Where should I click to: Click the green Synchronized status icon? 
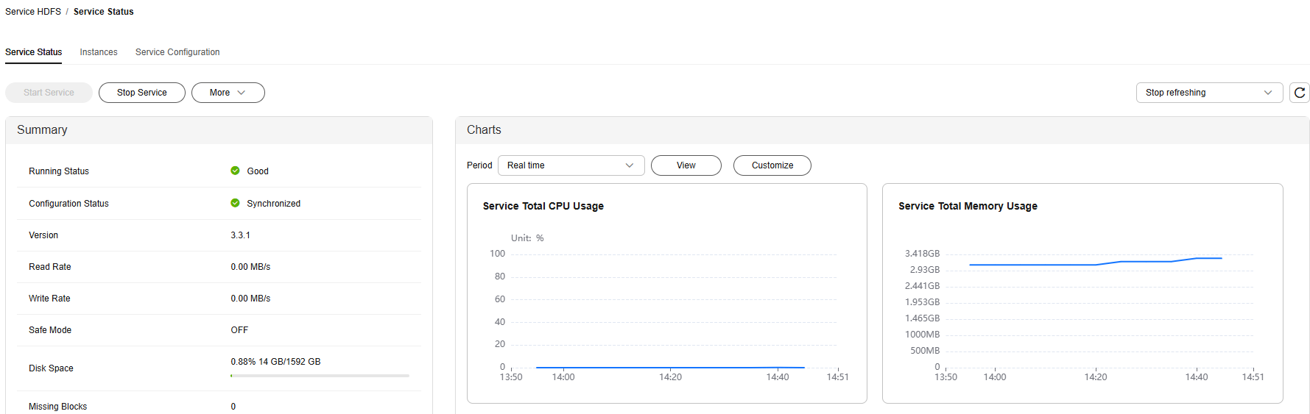point(235,203)
